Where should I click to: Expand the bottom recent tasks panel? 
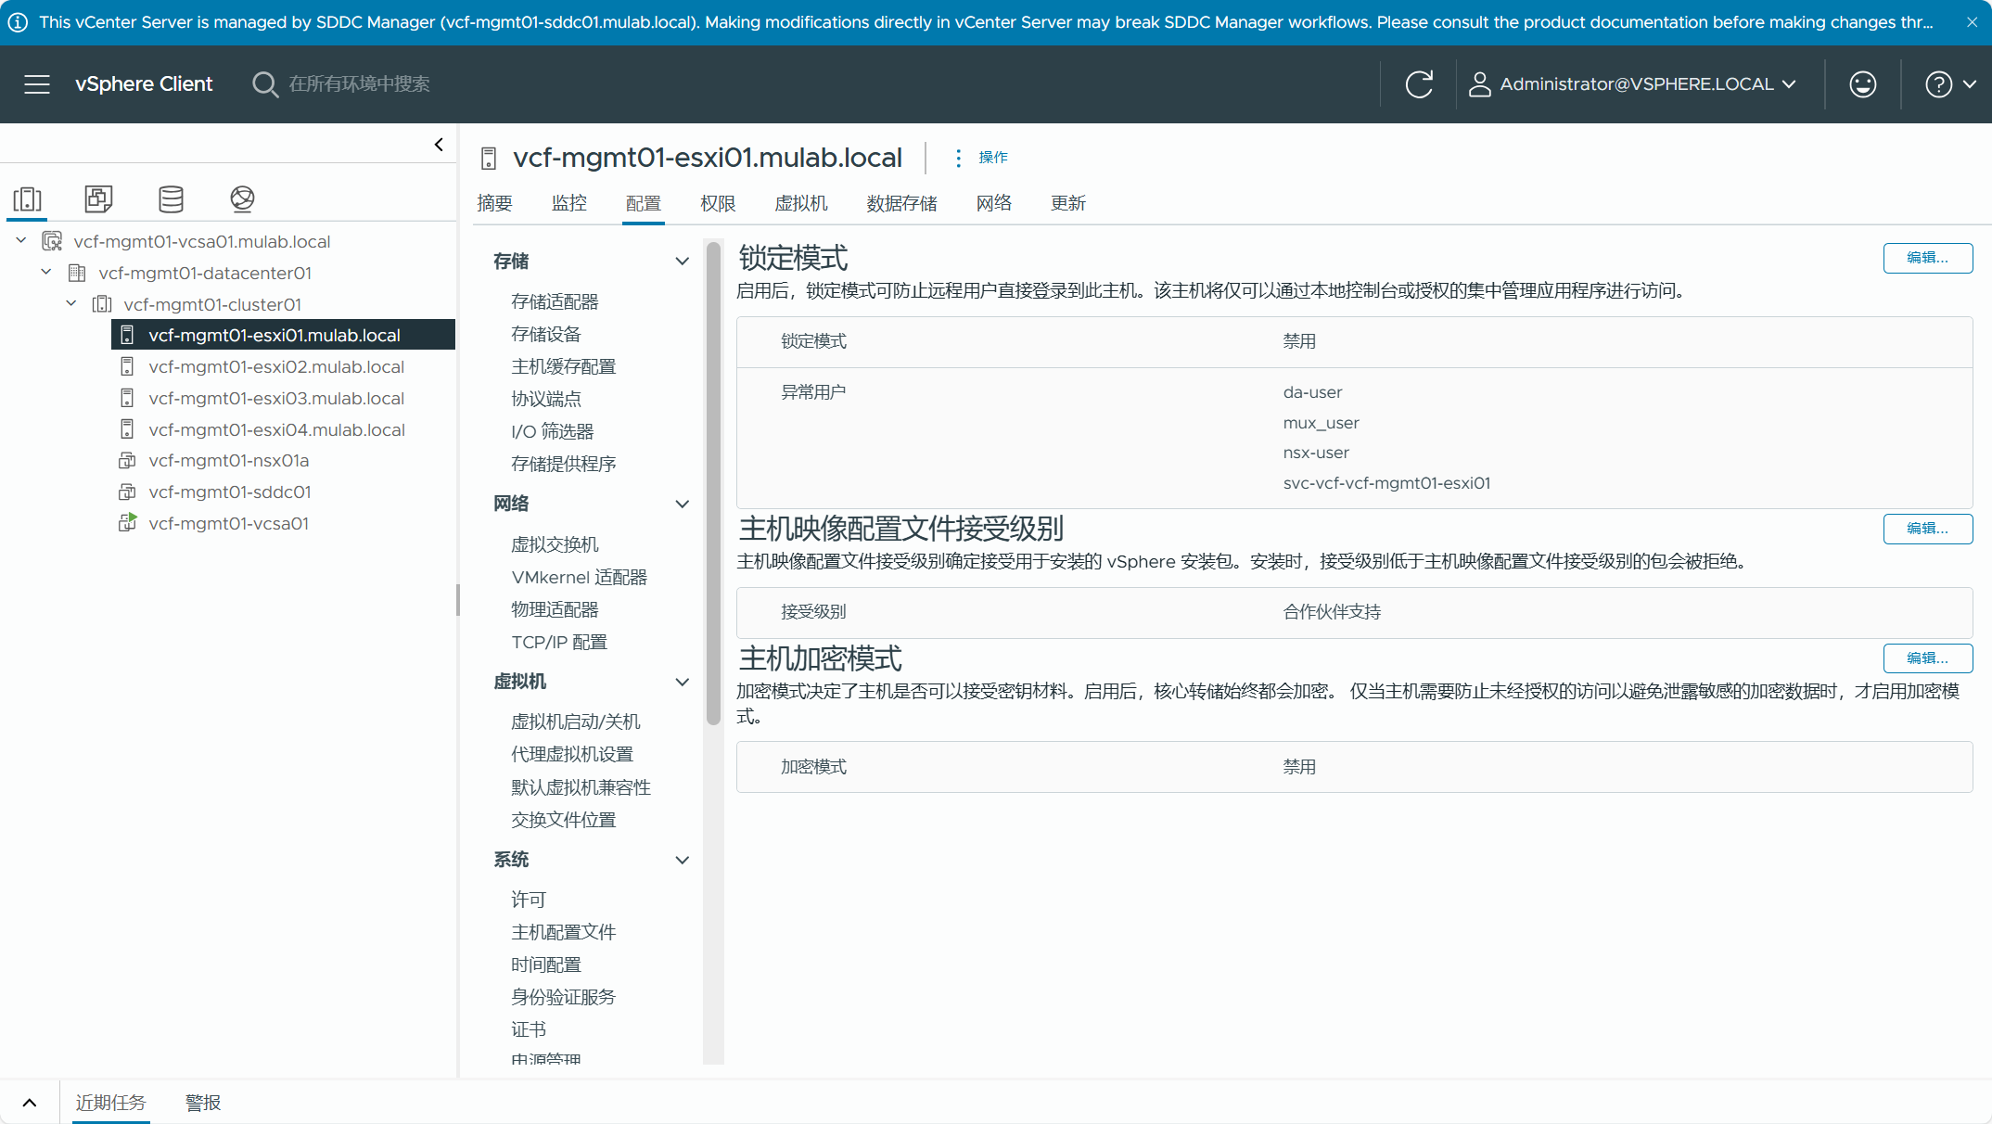pos(30,1103)
